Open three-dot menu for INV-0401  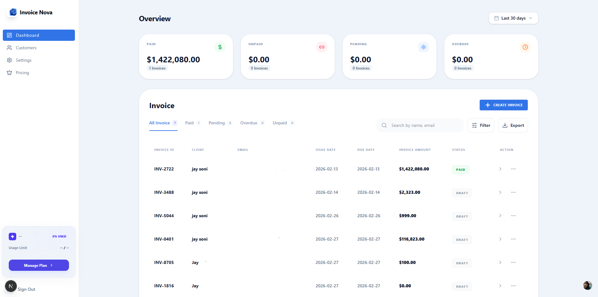[x=513, y=239]
